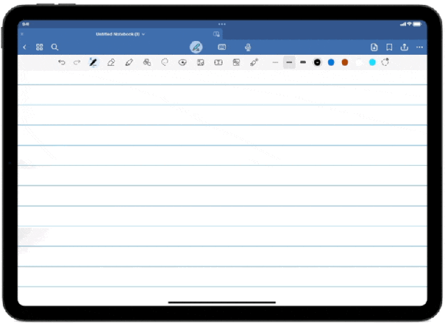Open the search magnifier
Screen dimensions: 445x326
(x=54, y=47)
